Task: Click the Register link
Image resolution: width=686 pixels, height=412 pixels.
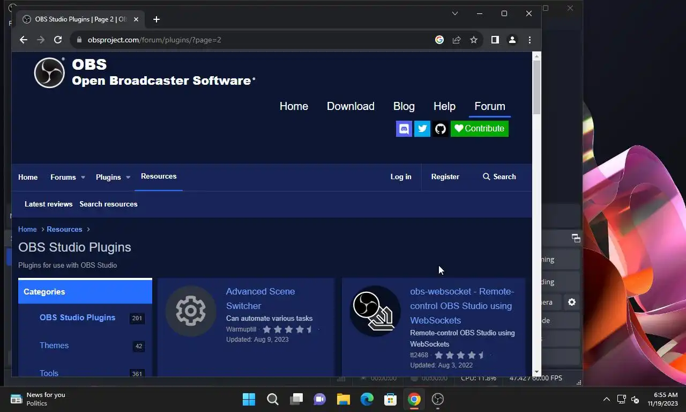Action: (x=445, y=176)
